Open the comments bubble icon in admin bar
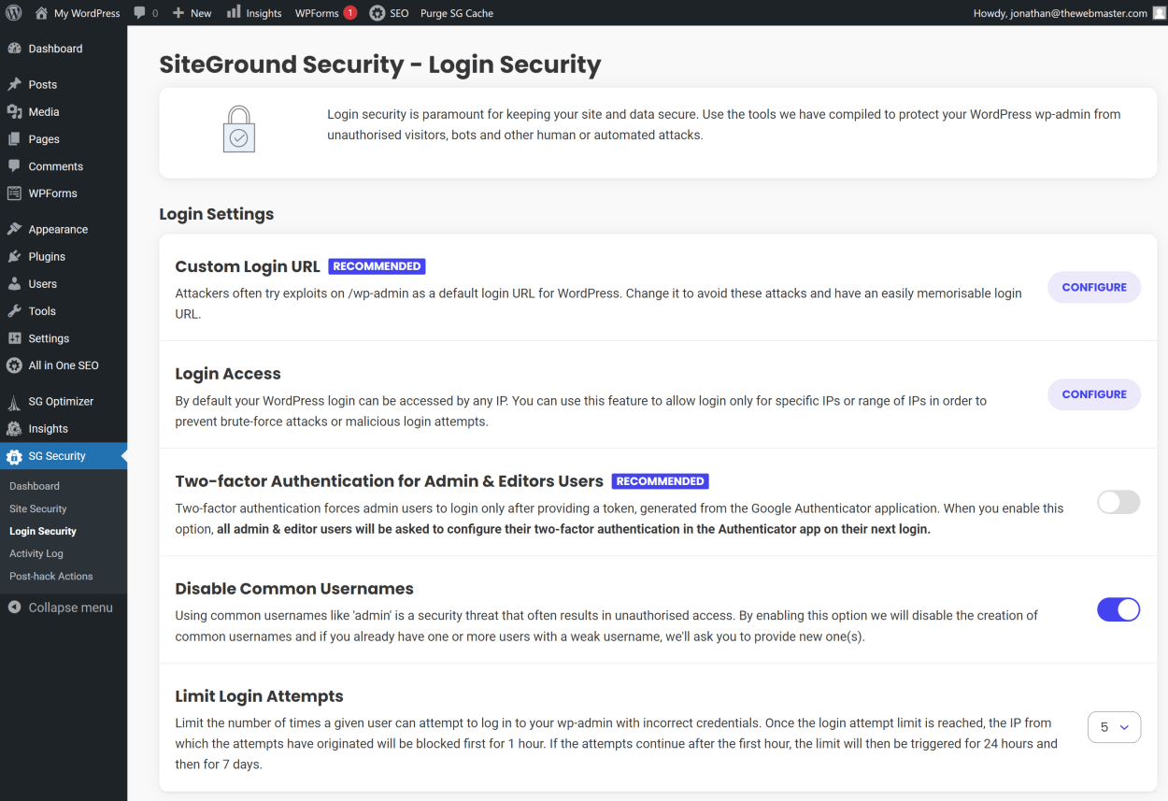The height and width of the screenshot is (801, 1168). tap(139, 13)
